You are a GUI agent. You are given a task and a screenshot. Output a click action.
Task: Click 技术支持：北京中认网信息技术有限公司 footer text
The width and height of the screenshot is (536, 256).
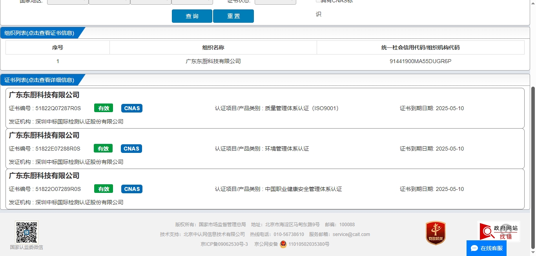(202, 234)
